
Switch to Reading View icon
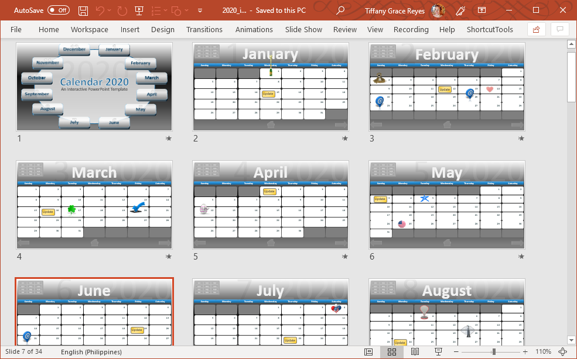coord(415,352)
